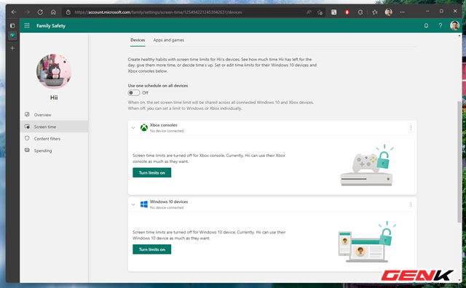Click the Xbox consoles heading text
The width and height of the screenshot is (466, 288).
[x=163, y=125]
